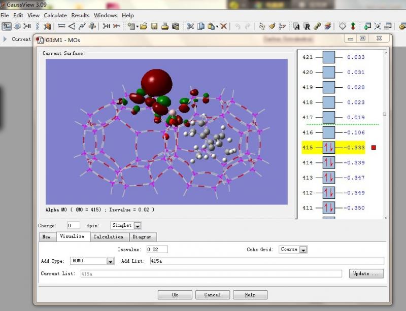
Task: Click the Open file folder icon
Action: tap(144, 26)
